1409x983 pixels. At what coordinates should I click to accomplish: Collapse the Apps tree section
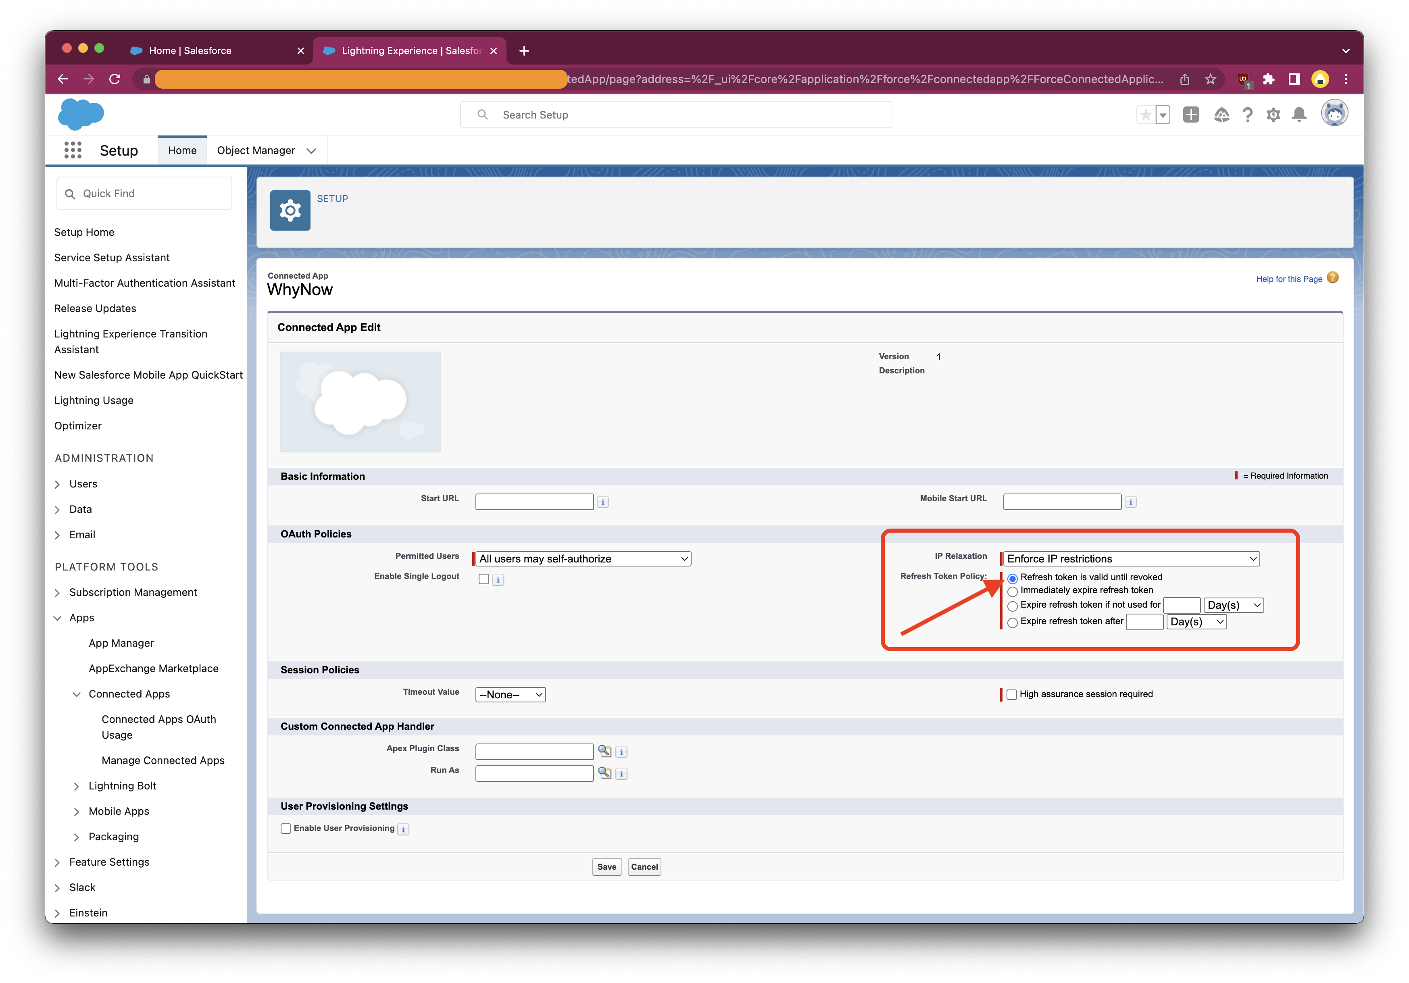pyautogui.click(x=57, y=619)
